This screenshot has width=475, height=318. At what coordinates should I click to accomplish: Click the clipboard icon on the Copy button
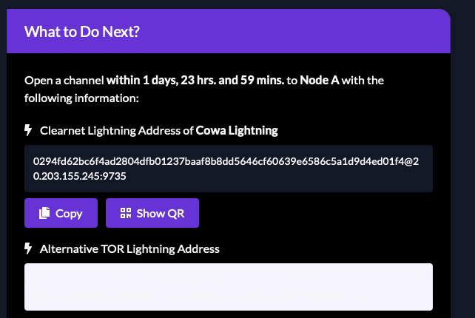pyautogui.click(x=44, y=214)
